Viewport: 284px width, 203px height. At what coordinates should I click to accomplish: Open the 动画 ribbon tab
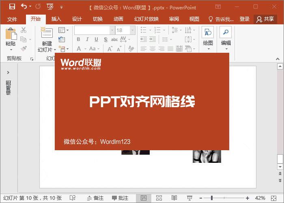tap(118, 19)
